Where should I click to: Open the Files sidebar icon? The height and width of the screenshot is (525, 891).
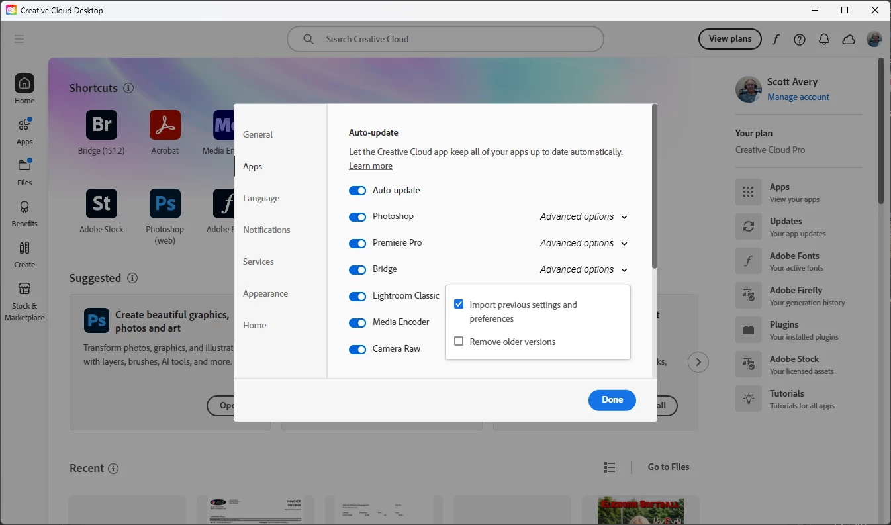(x=24, y=166)
